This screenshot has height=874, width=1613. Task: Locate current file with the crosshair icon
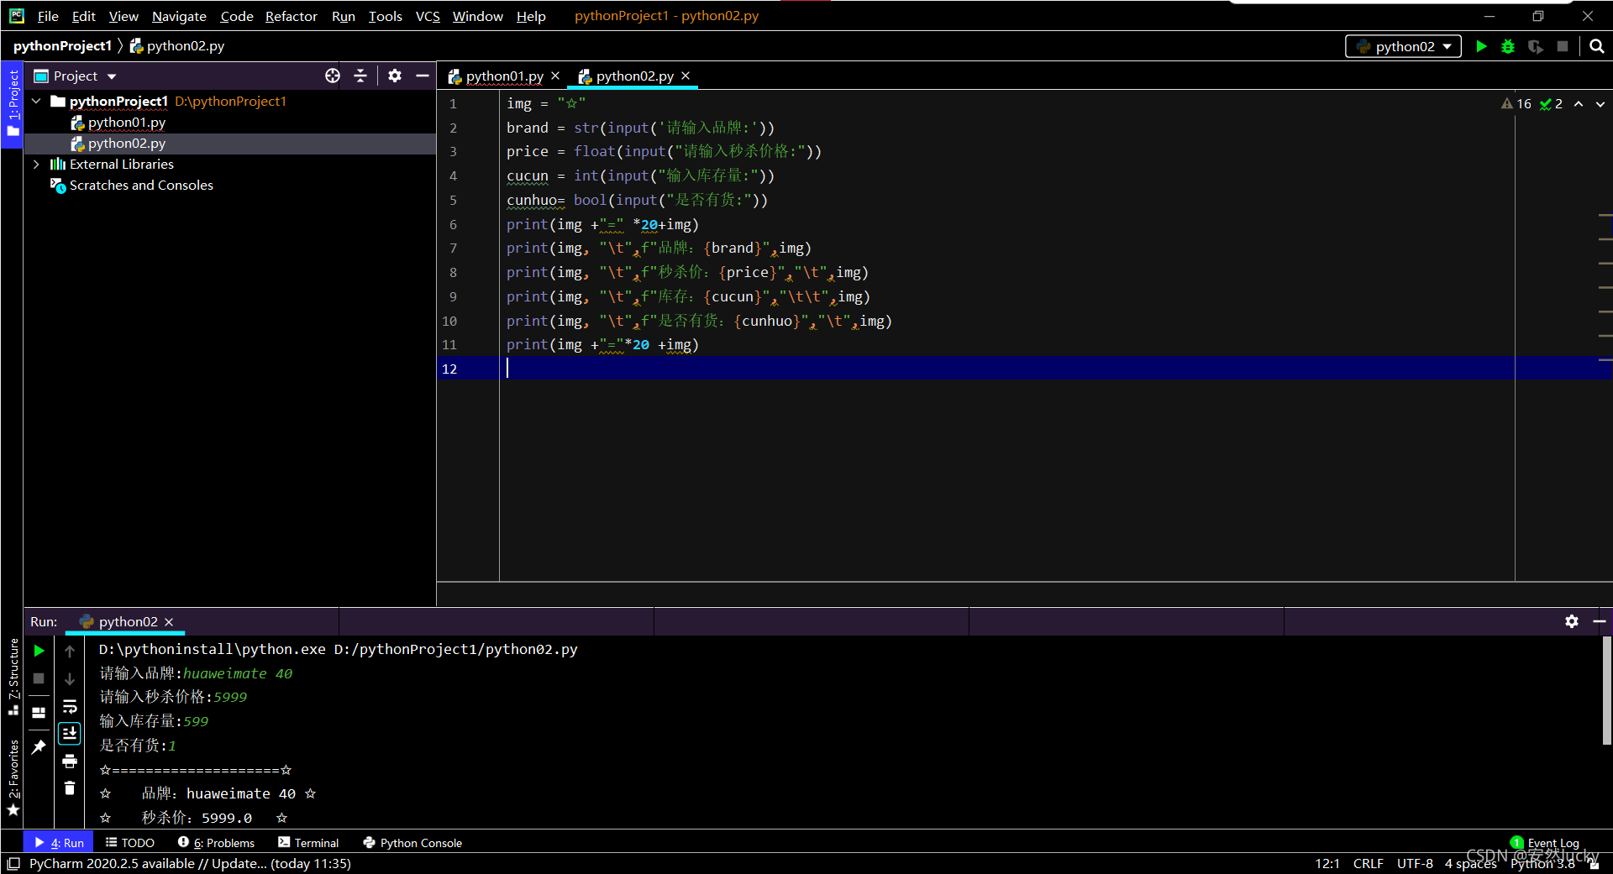point(333,76)
